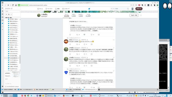
Task: Open the Twitter web panel in the sidebar
Action: coord(2,23)
